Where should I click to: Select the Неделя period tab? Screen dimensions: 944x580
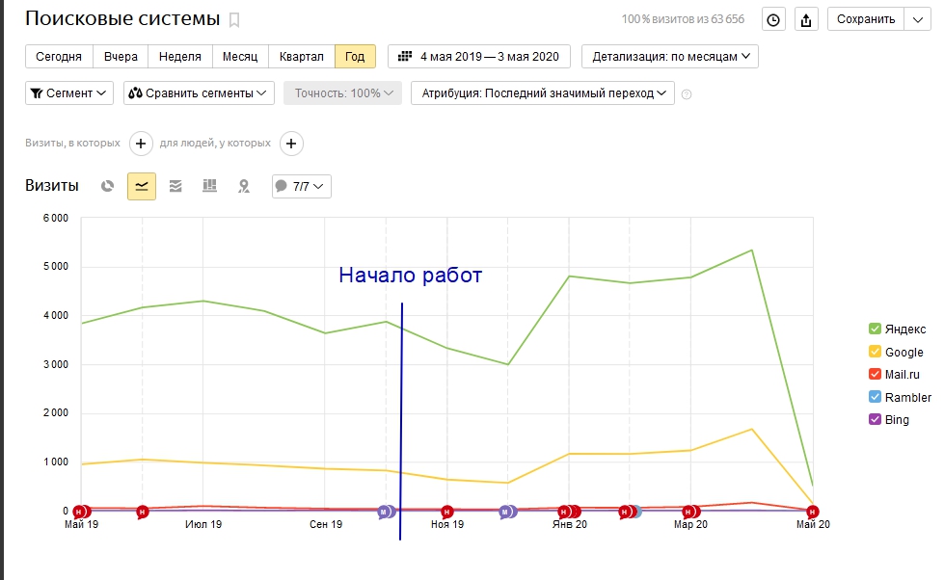pyautogui.click(x=180, y=56)
